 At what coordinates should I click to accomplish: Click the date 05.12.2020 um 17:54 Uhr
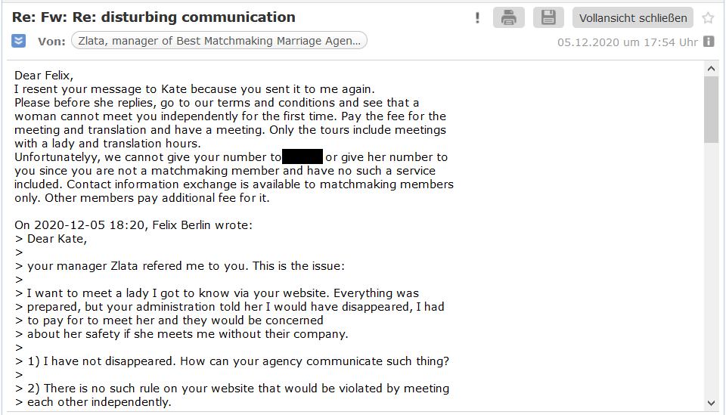[627, 42]
